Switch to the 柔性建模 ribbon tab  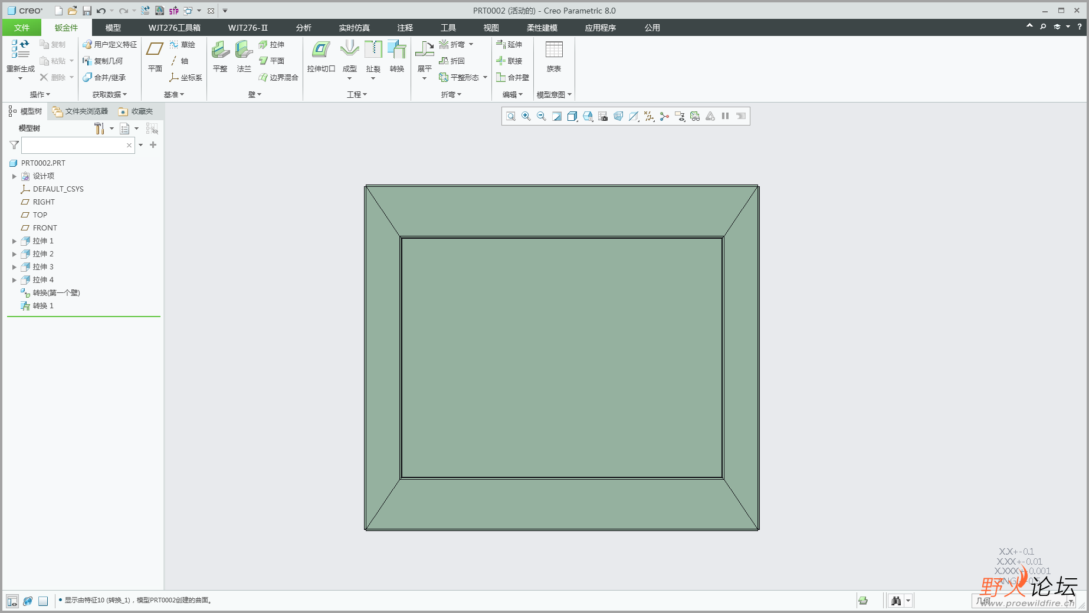pyautogui.click(x=542, y=28)
